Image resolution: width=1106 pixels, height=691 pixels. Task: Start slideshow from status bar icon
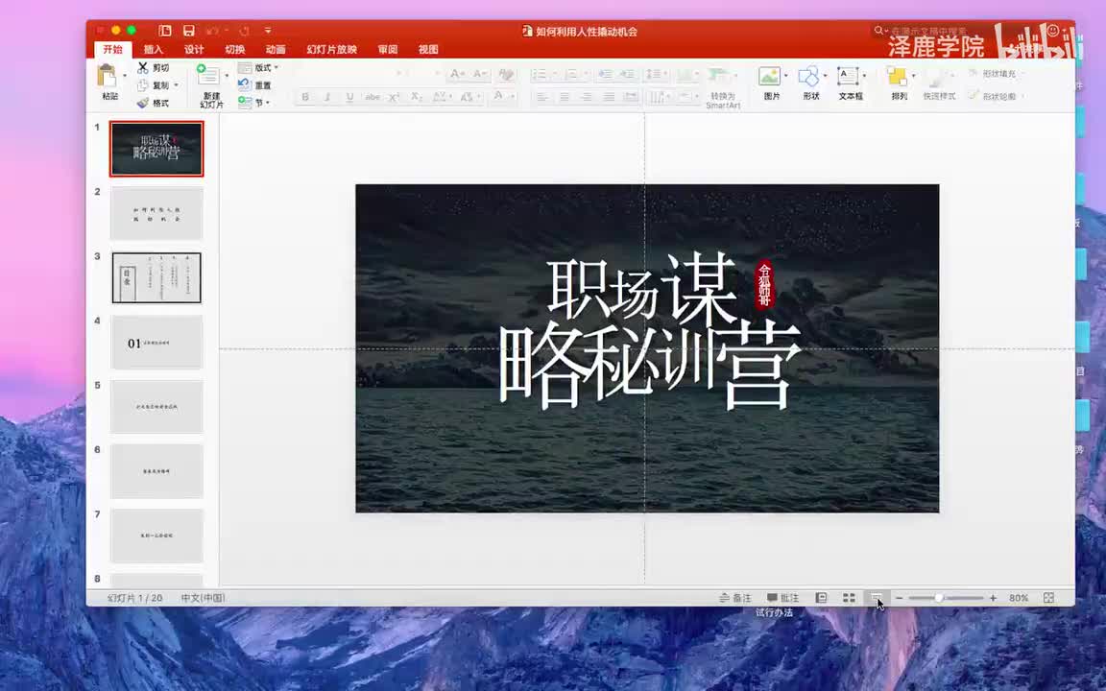coord(876,597)
